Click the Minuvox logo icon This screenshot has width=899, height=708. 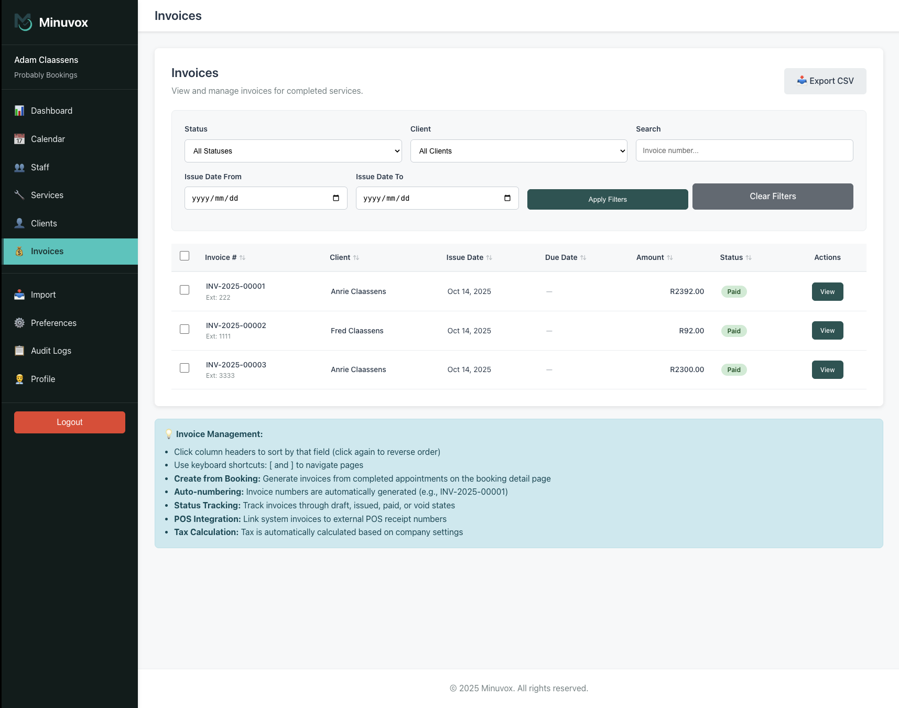23,22
